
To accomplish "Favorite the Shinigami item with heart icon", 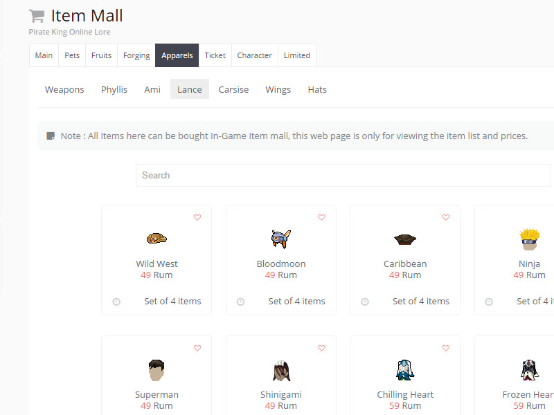I will [321, 348].
